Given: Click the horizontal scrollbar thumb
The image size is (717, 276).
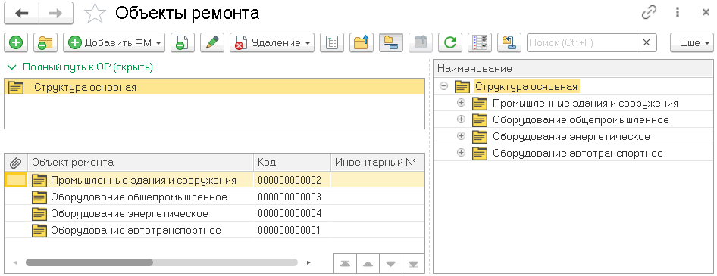Looking at the screenshot, I should [x=89, y=262].
